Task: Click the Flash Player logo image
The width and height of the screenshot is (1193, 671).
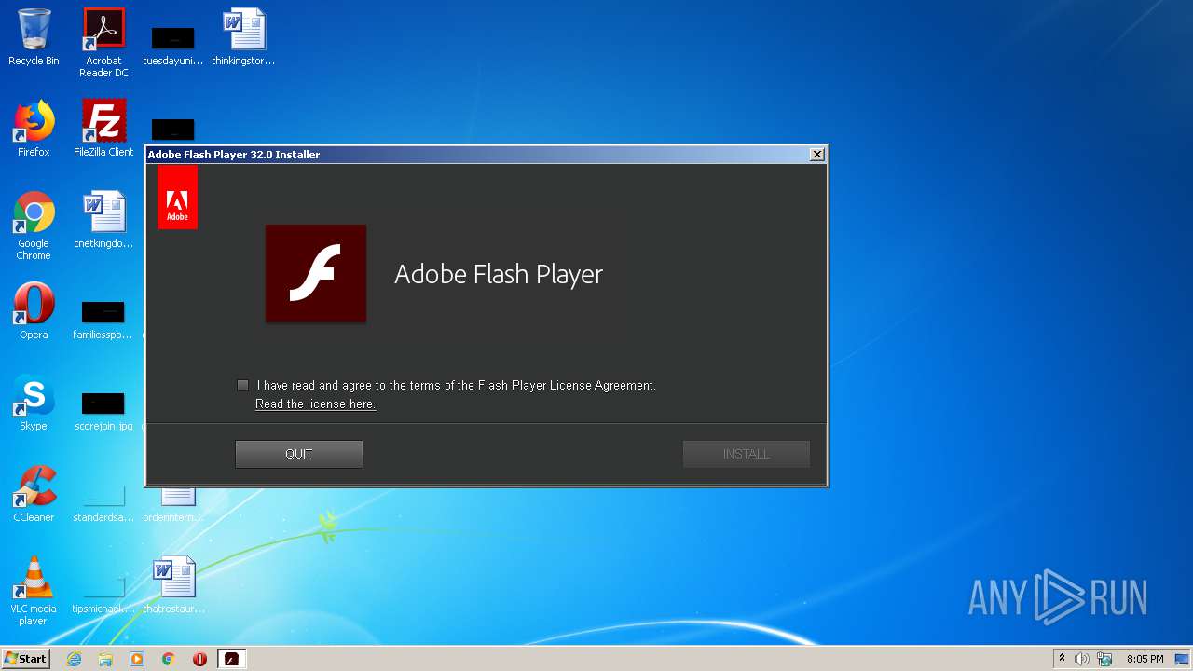Action: [316, 273]
